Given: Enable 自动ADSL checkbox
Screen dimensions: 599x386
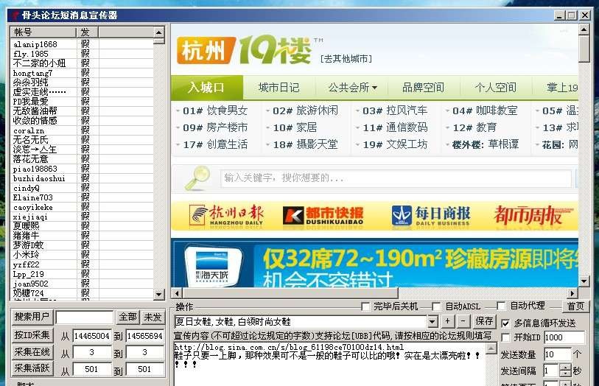Looking at the screenshot, I should coord(436,306).
